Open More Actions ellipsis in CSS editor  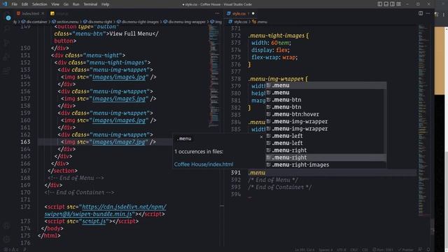428,13
